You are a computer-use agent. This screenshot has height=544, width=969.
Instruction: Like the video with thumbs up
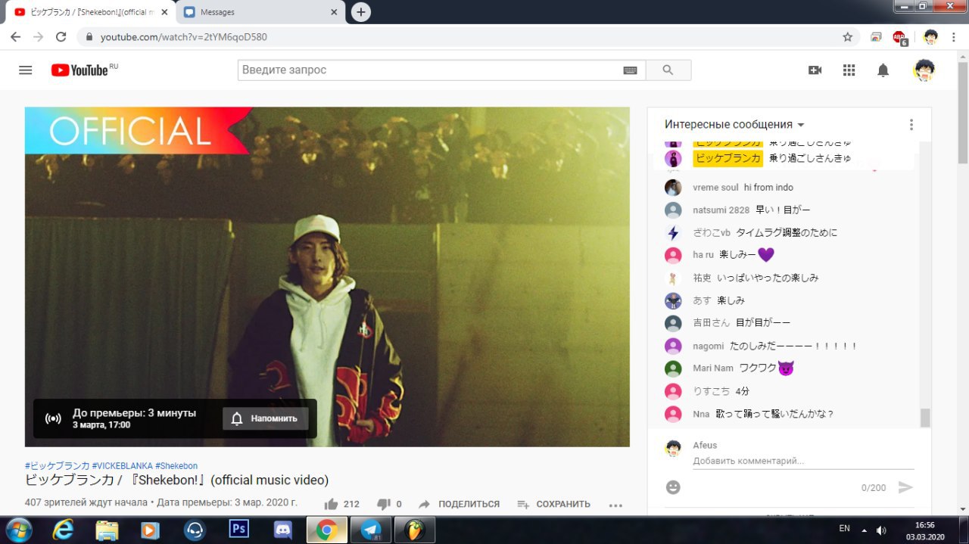tap(331, 504)
